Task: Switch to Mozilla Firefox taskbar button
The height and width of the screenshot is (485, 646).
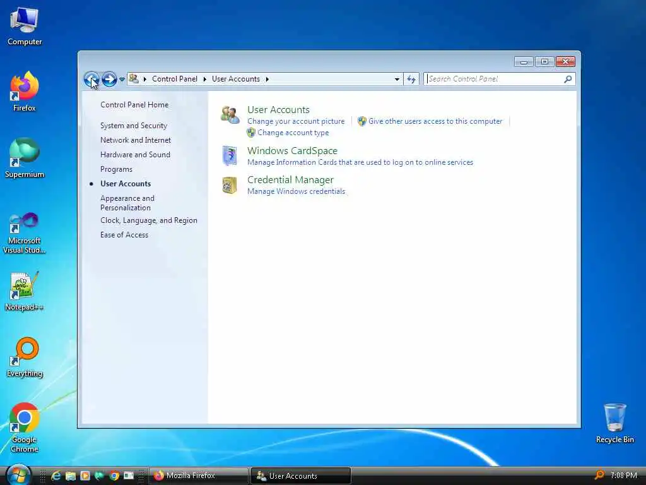Action: (199, 476)
